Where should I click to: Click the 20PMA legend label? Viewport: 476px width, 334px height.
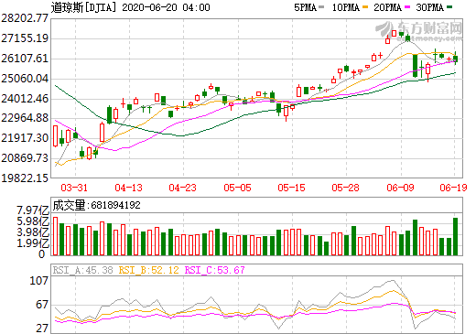coord(387,7)
